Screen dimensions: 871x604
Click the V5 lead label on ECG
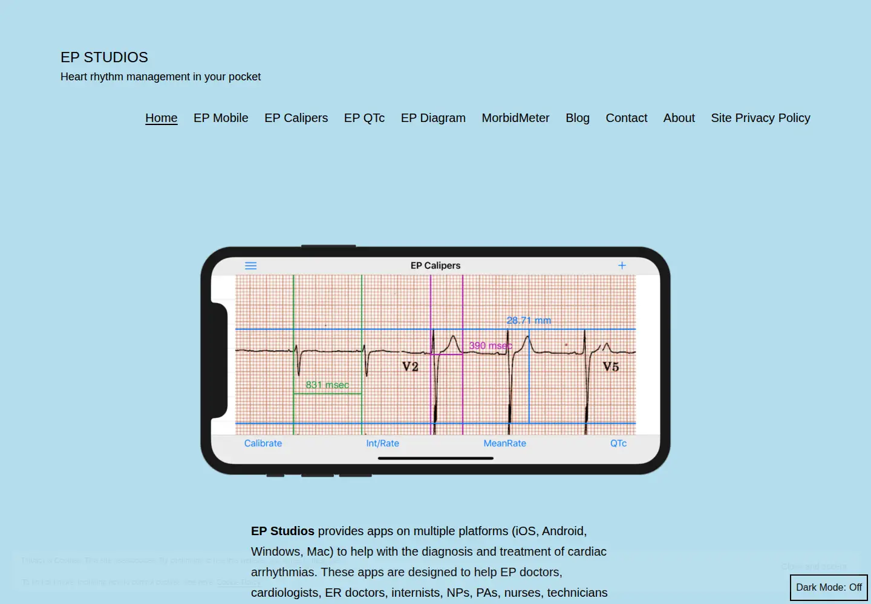(x=611, y=367)
